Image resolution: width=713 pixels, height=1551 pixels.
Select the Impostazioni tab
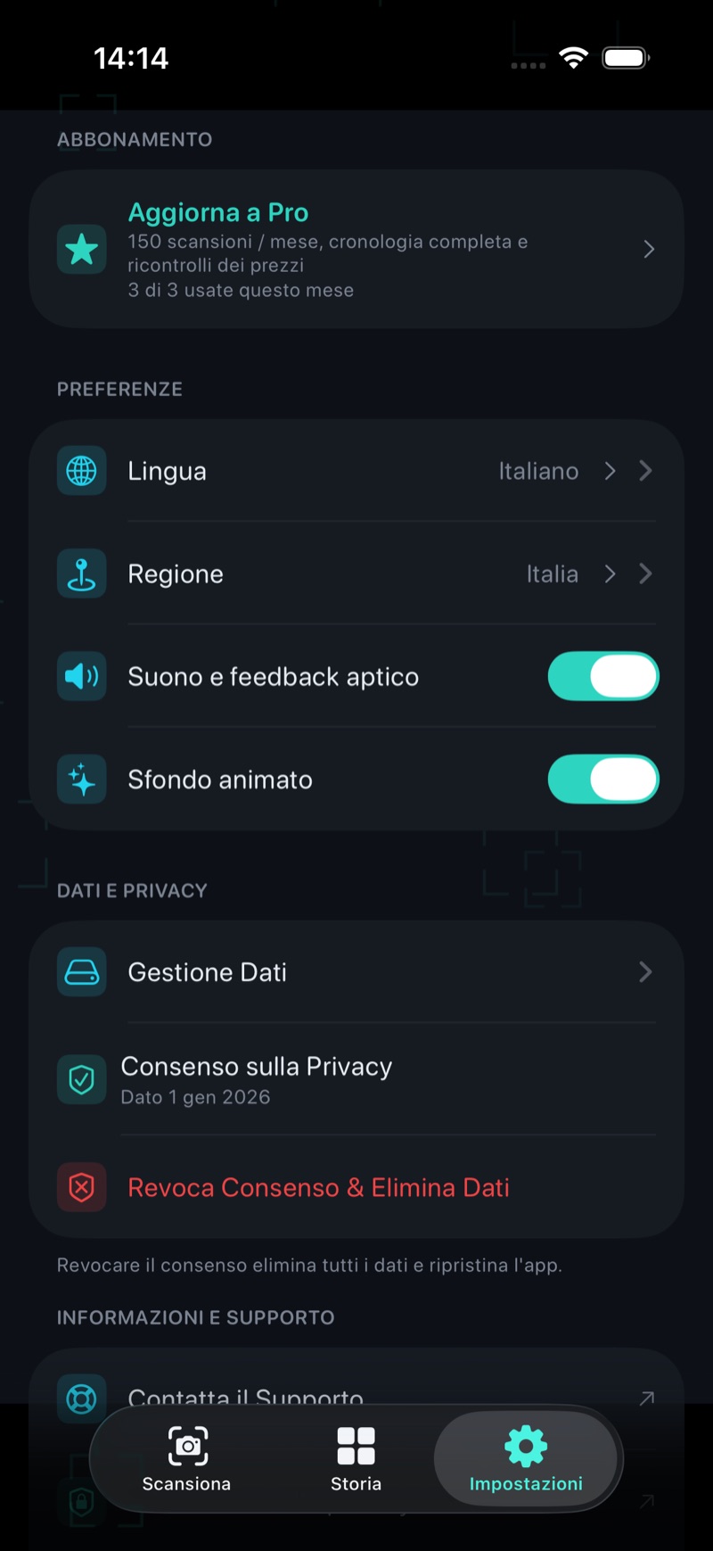526,1458
